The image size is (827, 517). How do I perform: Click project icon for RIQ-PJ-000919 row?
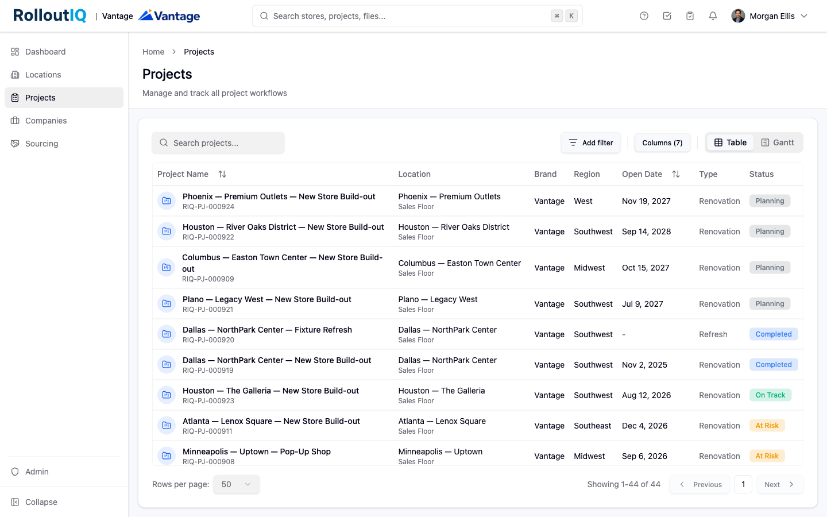167,365
